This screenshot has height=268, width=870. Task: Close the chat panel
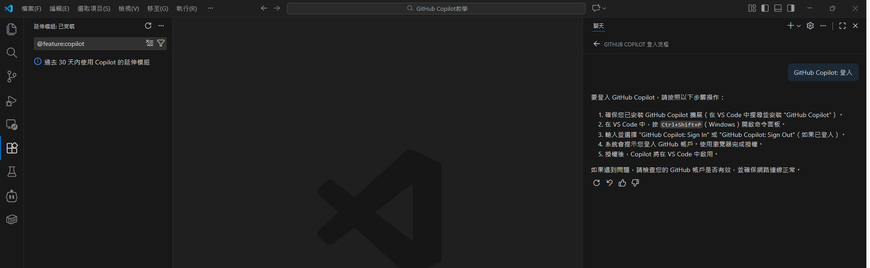[x=855, y=26]
